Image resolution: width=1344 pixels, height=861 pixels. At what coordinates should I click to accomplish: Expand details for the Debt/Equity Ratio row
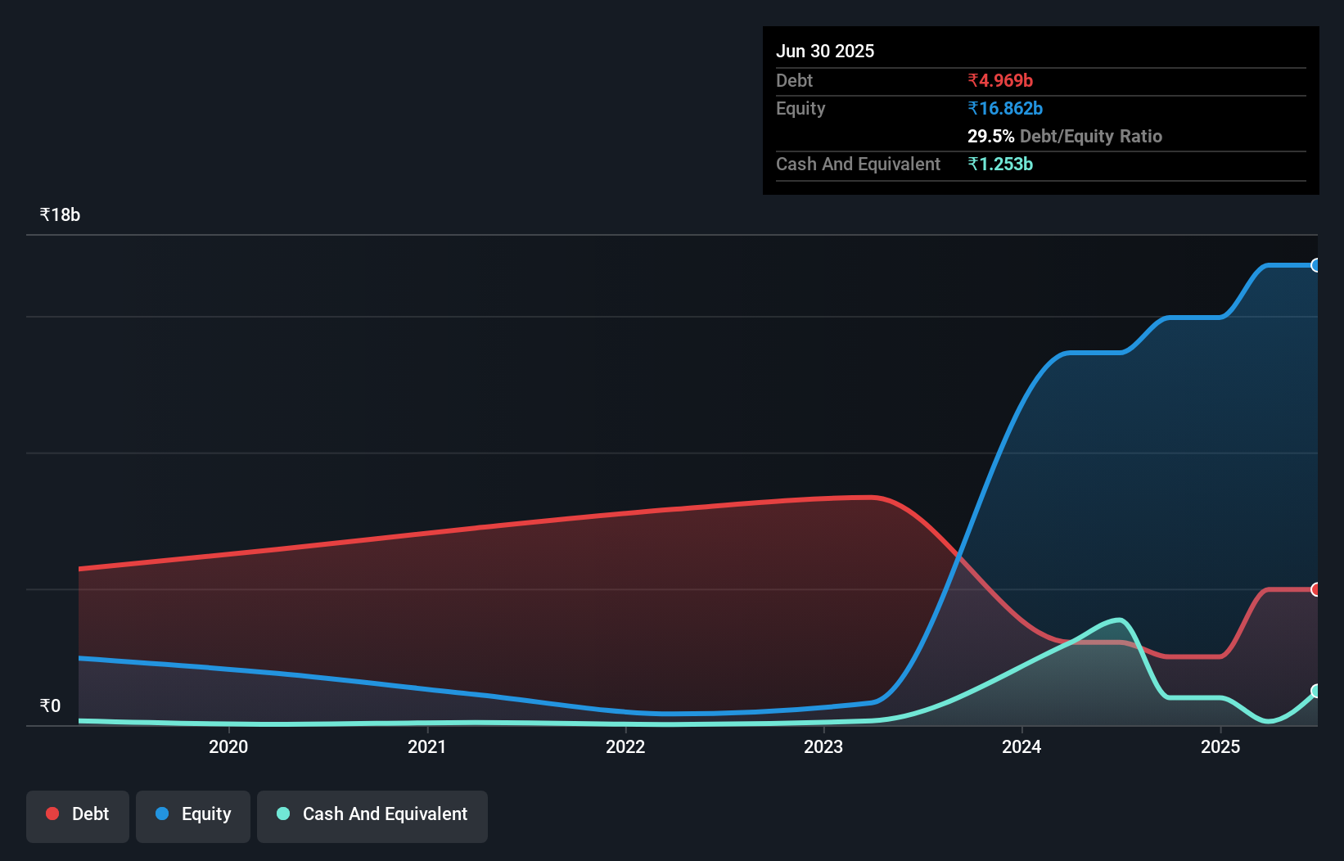tap(1065, 136)
